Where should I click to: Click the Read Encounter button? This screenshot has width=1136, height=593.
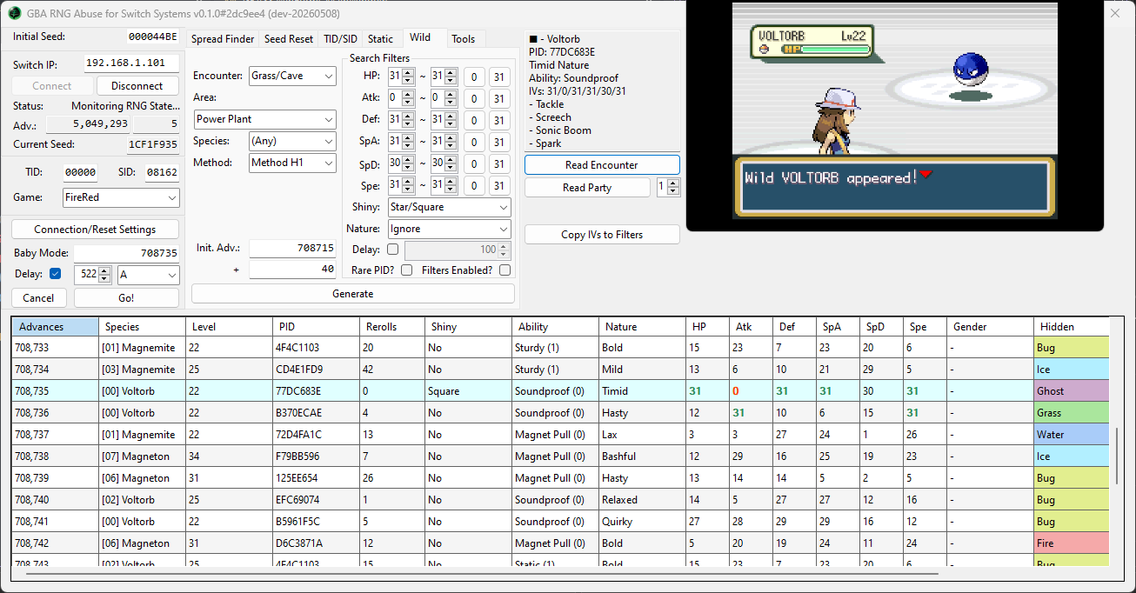coord(602,165)
